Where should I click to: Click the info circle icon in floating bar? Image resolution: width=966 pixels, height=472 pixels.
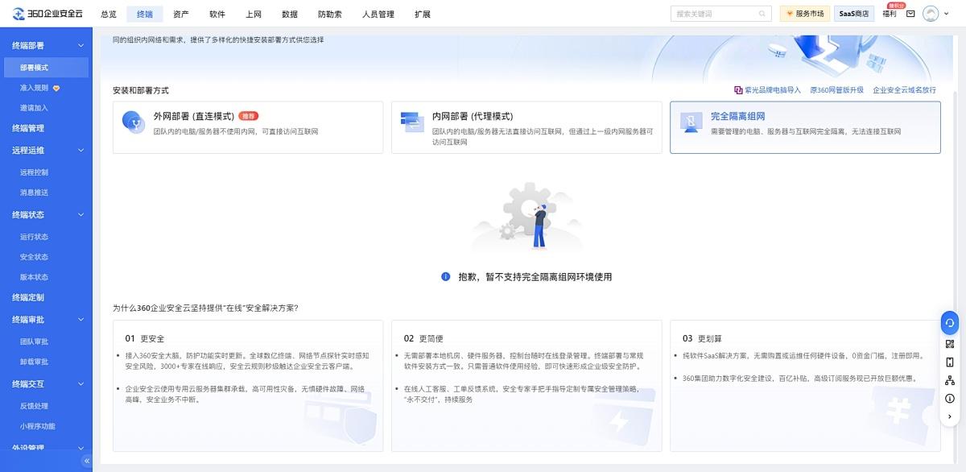point(950,399)
